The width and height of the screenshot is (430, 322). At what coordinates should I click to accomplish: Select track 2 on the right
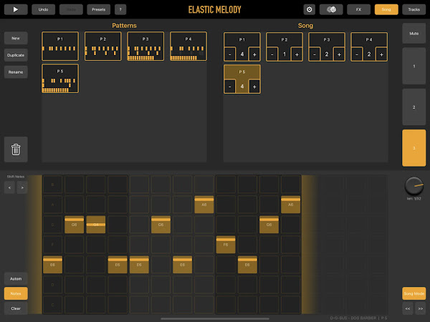[x=414, y=107]
